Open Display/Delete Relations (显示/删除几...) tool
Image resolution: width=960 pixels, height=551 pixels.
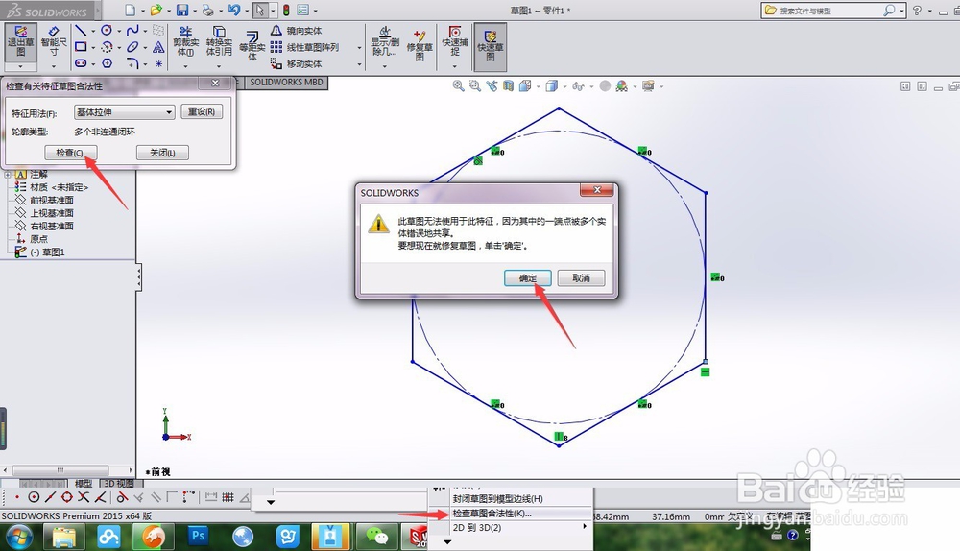(385, 41)
